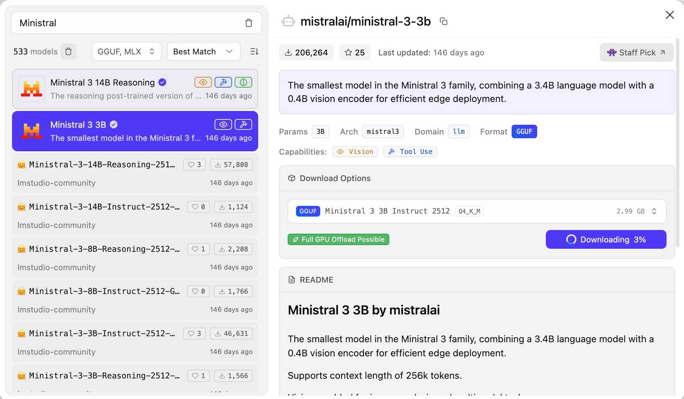This screenshot has height=399, width=684.
Task: Click the Downloading 3% progress button
Action: (606, 239)
